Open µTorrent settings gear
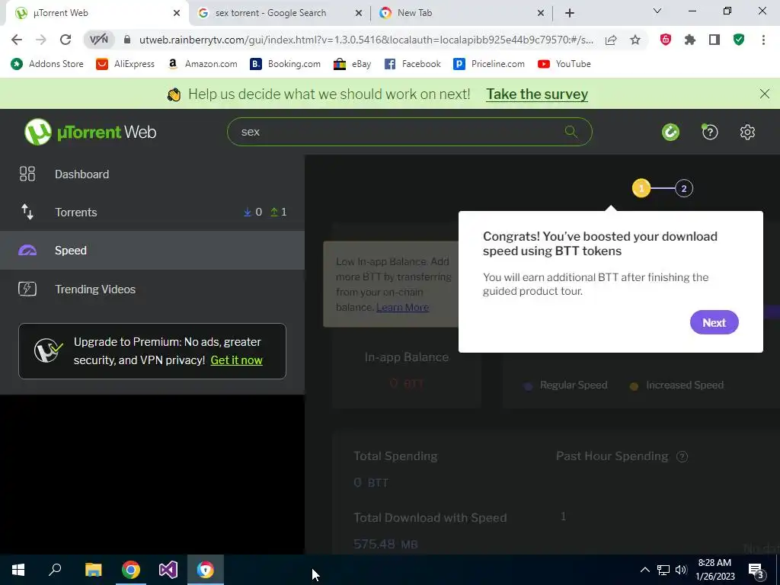 pos(747,132)
